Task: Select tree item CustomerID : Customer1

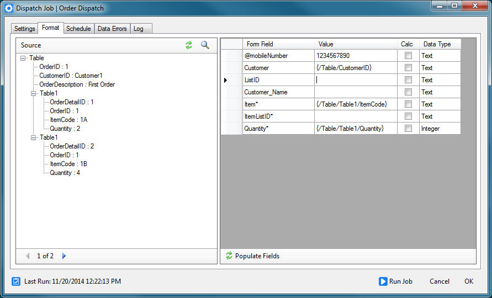Action: [x=71, y=76]
